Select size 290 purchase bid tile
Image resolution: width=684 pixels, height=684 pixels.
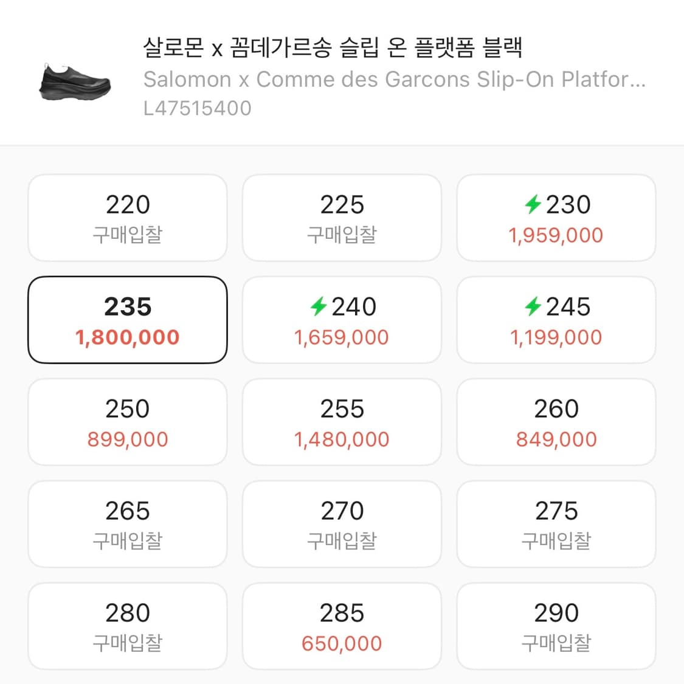556,626
